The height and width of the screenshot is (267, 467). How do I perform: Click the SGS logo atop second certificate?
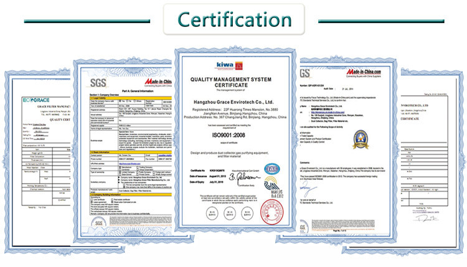pos(98,83)
